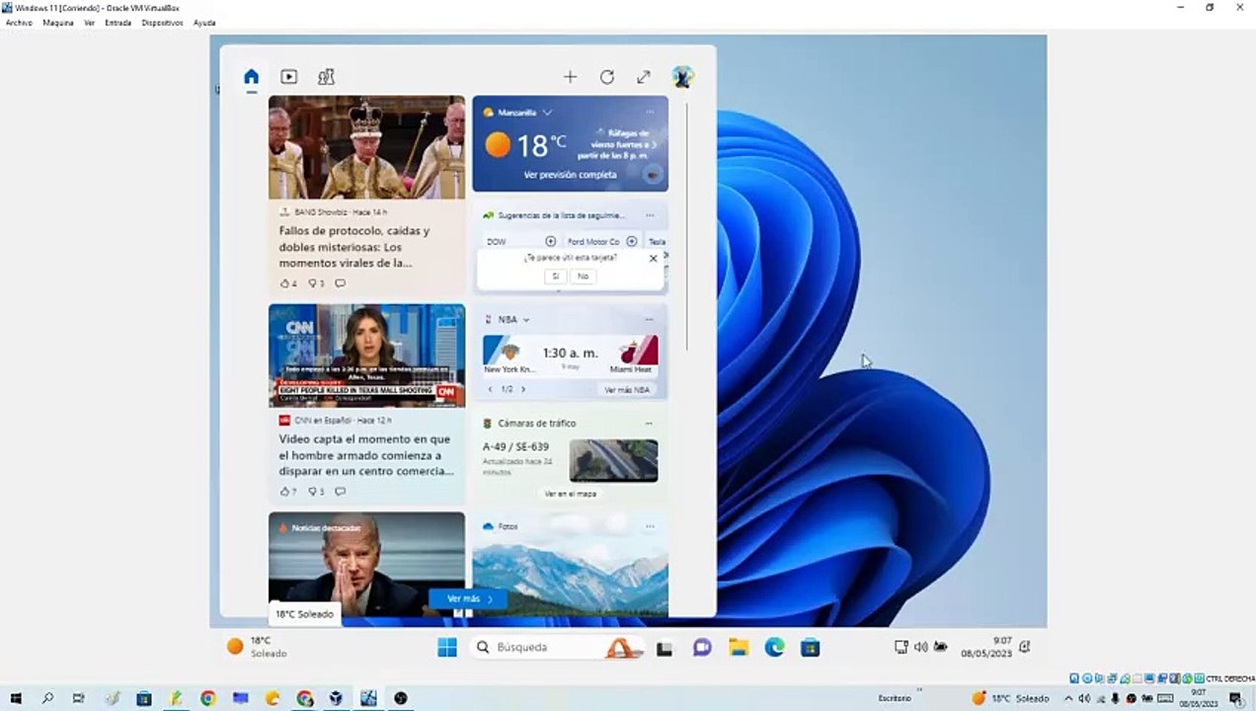Open traffic camera A-49 thumbnail
The width and height of the screenshot is (1256, 711).
tap(613, 460)
